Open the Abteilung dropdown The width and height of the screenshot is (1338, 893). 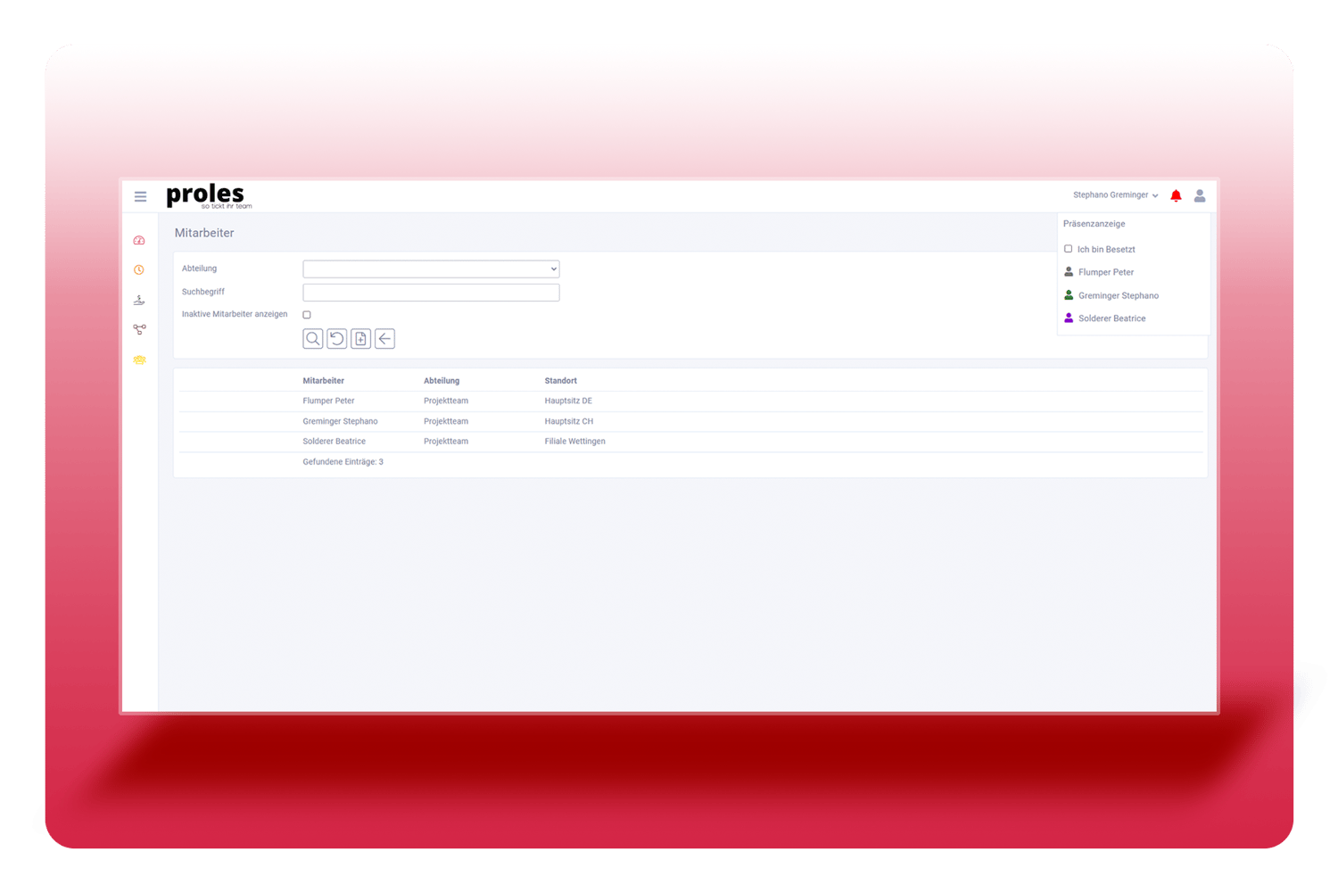431,269
